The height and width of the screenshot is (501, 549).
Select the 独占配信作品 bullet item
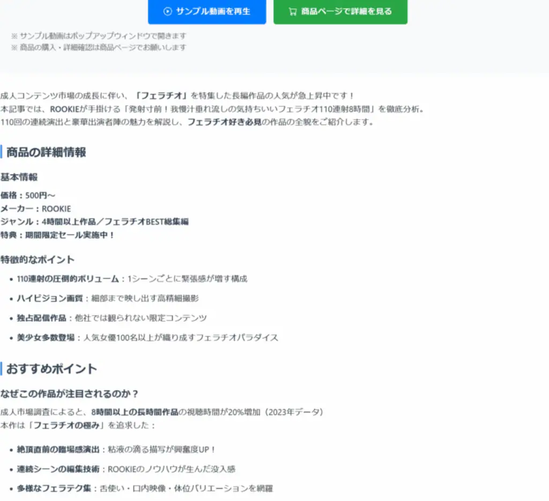pos(112,318)
